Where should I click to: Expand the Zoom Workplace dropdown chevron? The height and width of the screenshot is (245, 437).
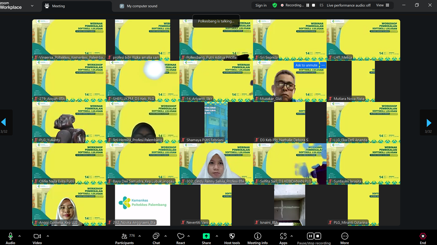click(x=32, y=6)
